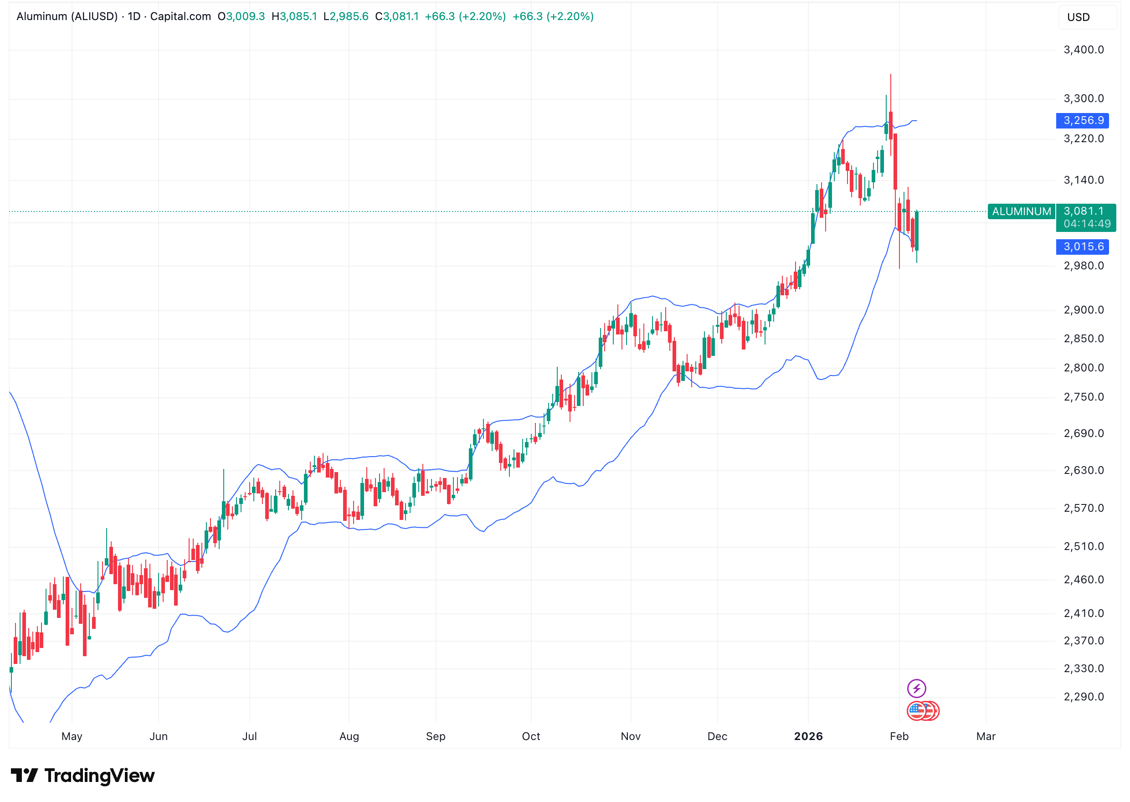Click the Aug label on time axis
The width and height of the screenshot is (1130, 802).
349,736
